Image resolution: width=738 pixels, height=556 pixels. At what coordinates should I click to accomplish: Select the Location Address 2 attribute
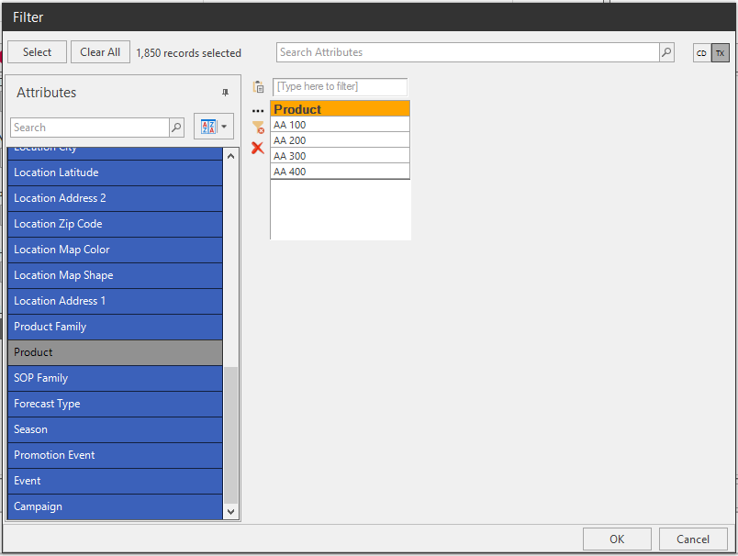(x=116, y=198)
